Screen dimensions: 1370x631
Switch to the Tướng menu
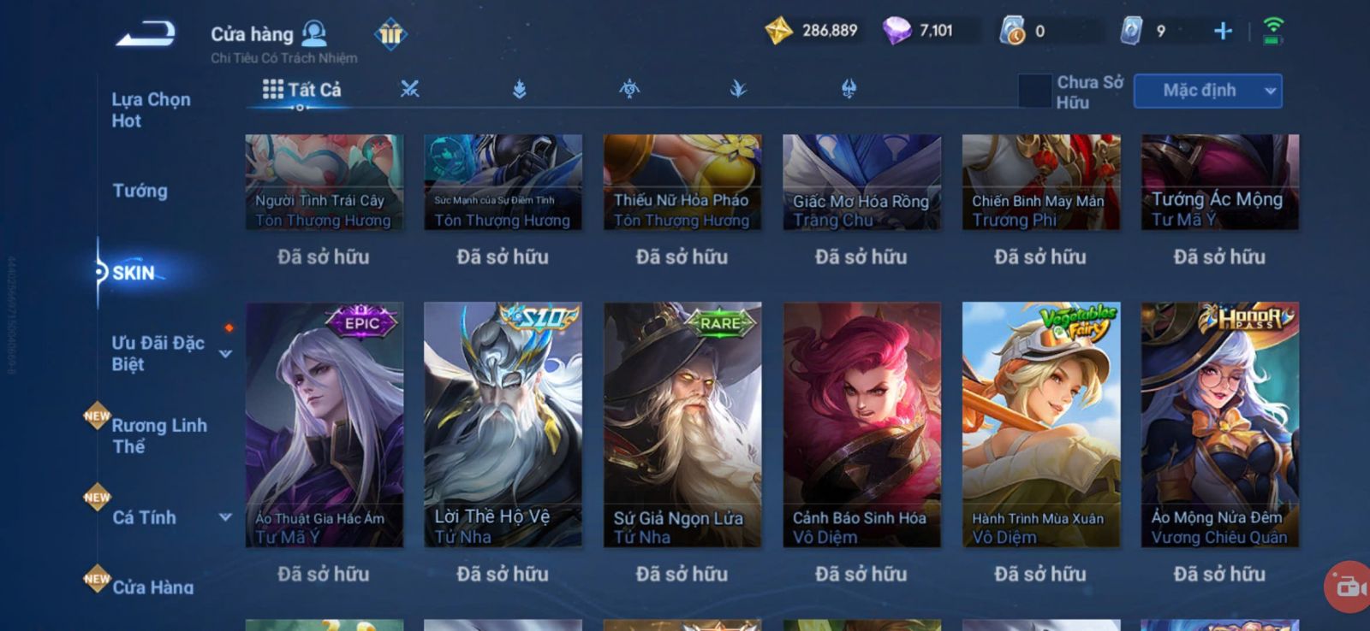click(140, 190)
